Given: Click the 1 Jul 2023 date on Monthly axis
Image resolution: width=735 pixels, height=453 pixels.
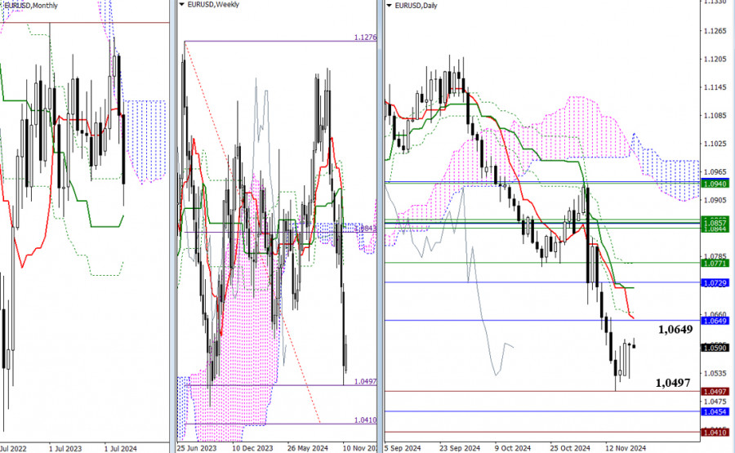Looking at the screenshot, I should 65,449.
